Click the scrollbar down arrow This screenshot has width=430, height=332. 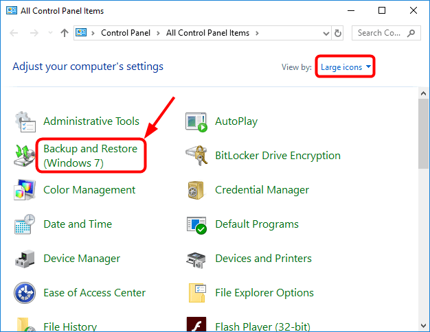point(423,326)
